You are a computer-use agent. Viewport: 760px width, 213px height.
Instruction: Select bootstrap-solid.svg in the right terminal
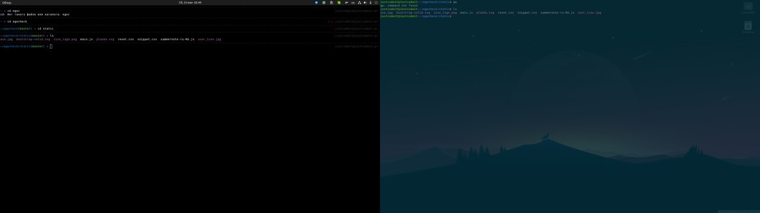click(x=413, y=12)
